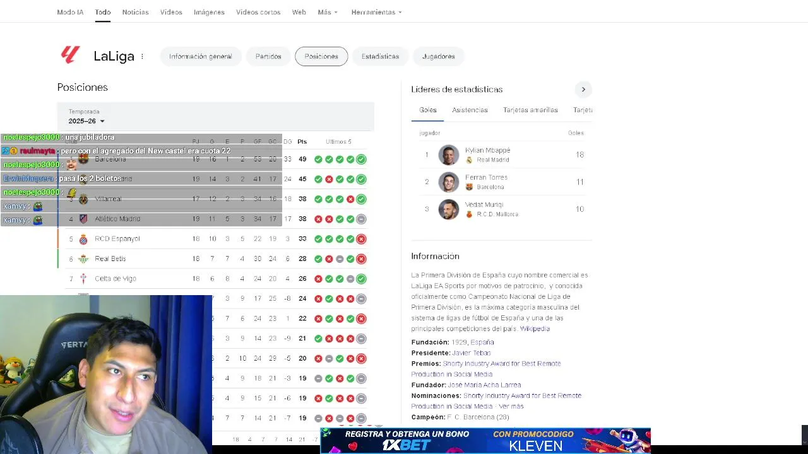Click the Ver más nominations link

(x=510, y=406)
